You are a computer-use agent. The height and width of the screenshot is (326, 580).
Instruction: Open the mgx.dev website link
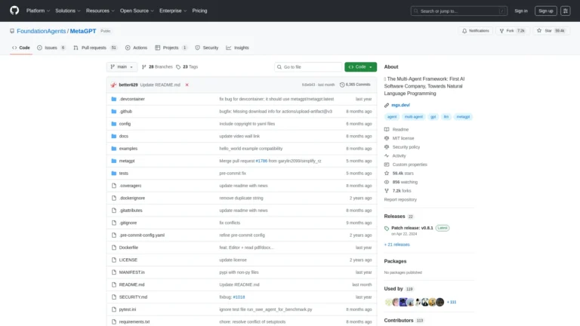pyautogui.click(x=400, y=105)
